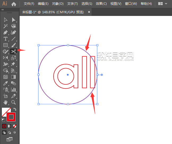The height and width of the screenshot is (144, 172).
Task: Select the Scissors tool
Action: click(14, 51)
